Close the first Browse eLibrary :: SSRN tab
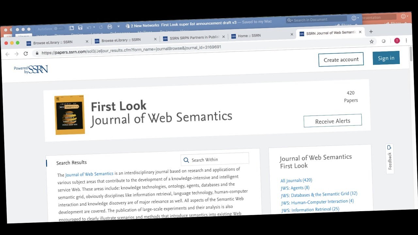The height and width of the screenshot is (235, 418). click(x=87, y=41)
